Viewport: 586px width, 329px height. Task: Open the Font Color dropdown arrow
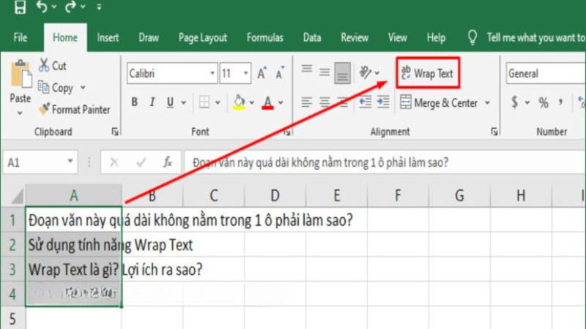tap(281, 102)
